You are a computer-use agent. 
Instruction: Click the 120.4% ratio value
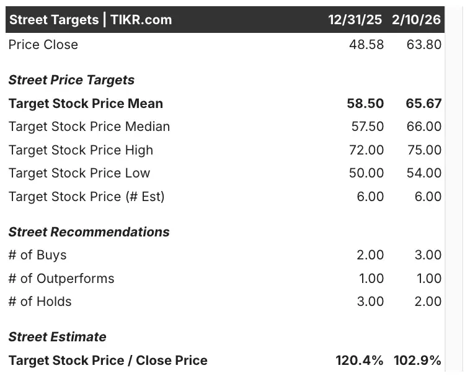coord(359,361)
